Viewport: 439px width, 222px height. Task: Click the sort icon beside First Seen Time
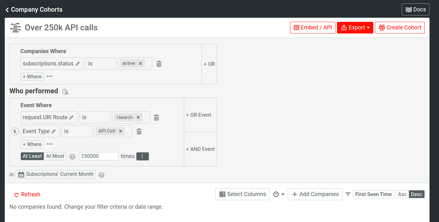pos(348,194)
